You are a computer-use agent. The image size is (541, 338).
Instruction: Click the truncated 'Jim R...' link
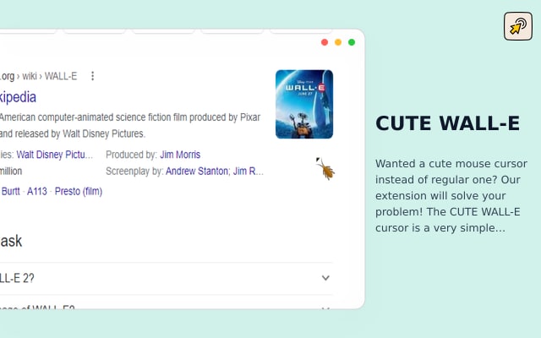point(249,171)
